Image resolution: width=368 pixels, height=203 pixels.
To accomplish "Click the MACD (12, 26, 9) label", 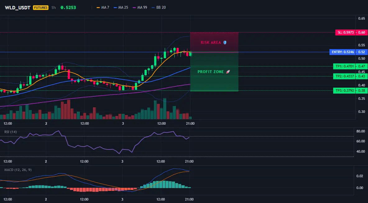I will [x=18, y=170].
